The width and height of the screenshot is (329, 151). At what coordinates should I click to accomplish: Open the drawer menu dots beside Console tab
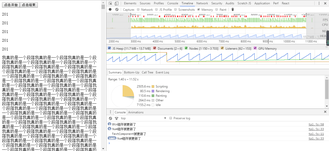pyautogui.click(x=110, y=112)
